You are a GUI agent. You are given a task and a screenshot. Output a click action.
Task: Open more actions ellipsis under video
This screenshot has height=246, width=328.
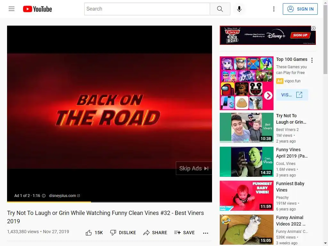(206, 233)
